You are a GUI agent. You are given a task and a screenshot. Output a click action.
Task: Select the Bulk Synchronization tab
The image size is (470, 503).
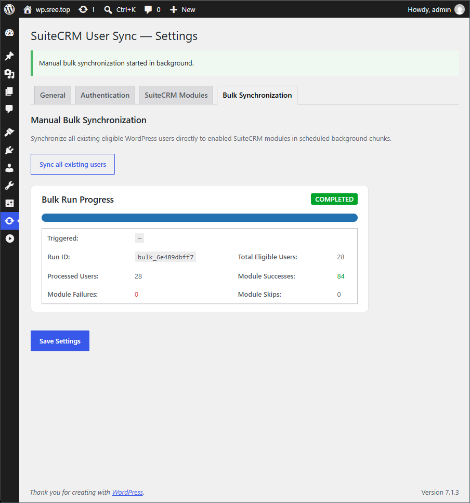[x=257, y=95]
